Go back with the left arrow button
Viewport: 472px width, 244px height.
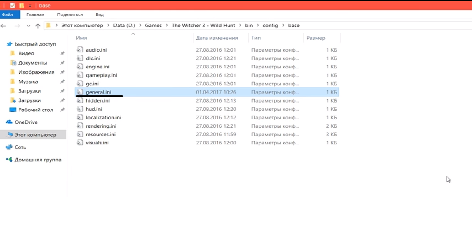[6, 26]
